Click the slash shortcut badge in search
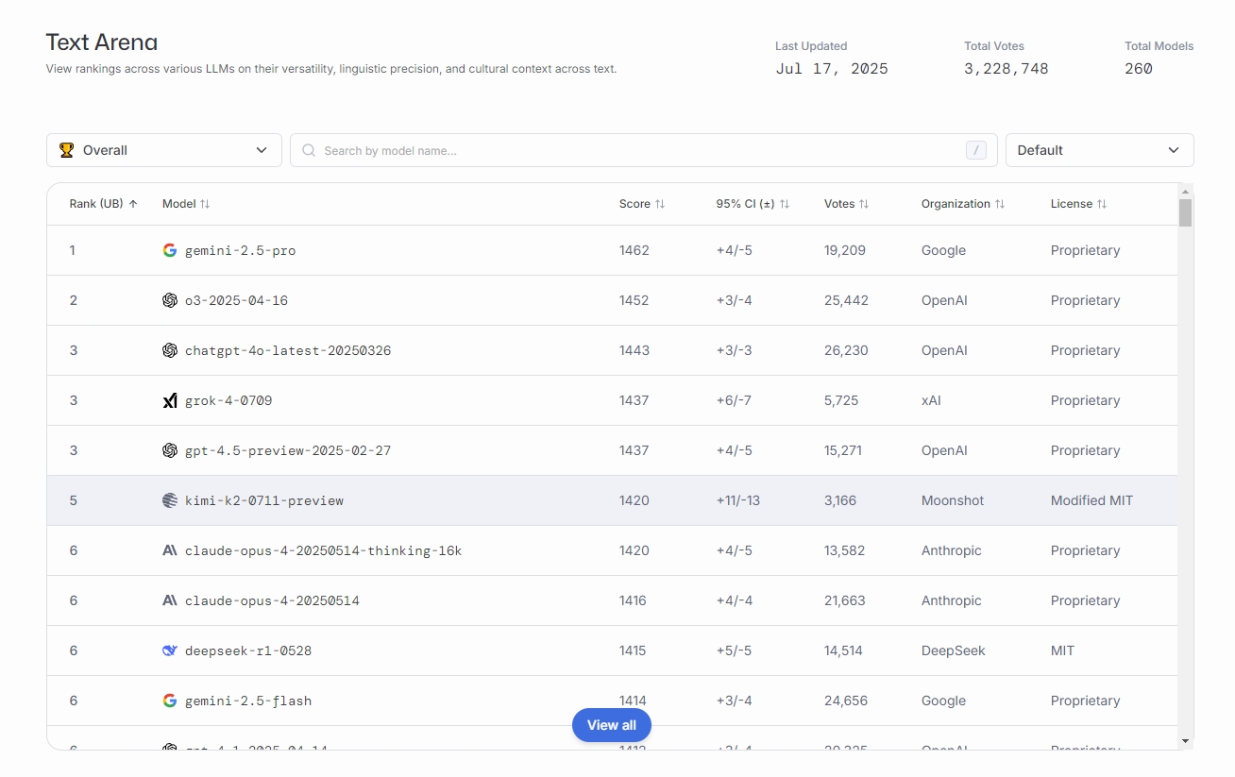The image size is (1235, 777). click(976, 150)
